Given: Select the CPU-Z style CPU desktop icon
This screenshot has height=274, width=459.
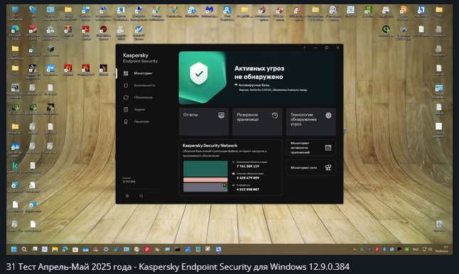Looking at the screenshot, I should 404,32.
